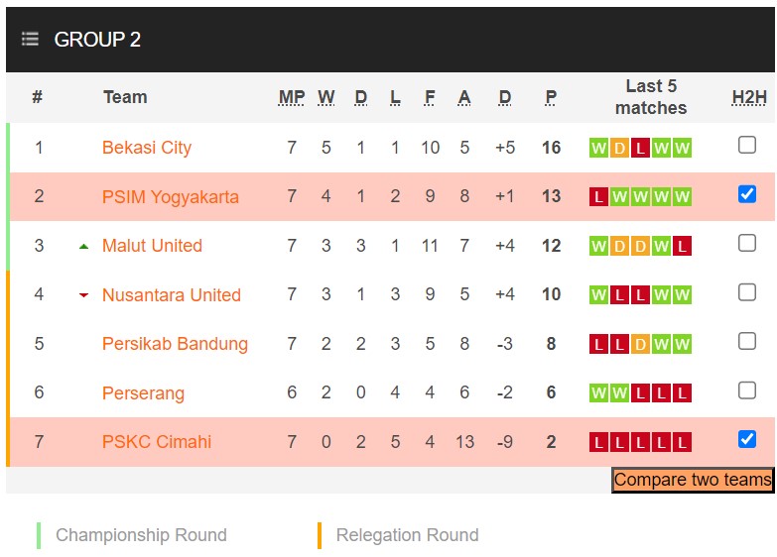Uncheck the H2H box for PSKC Cimahi
The width and height of the screenshot is (777, 557).
tap(747, 439)
